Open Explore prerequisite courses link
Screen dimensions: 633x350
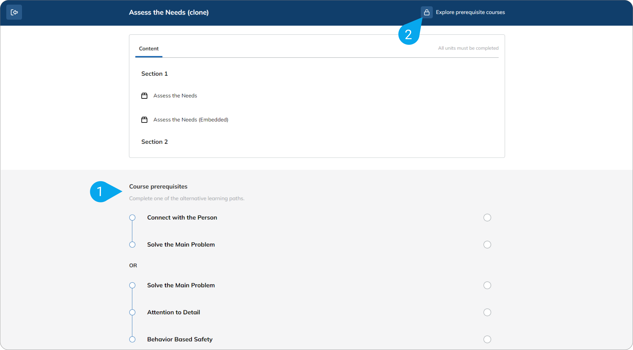(470, 12)
